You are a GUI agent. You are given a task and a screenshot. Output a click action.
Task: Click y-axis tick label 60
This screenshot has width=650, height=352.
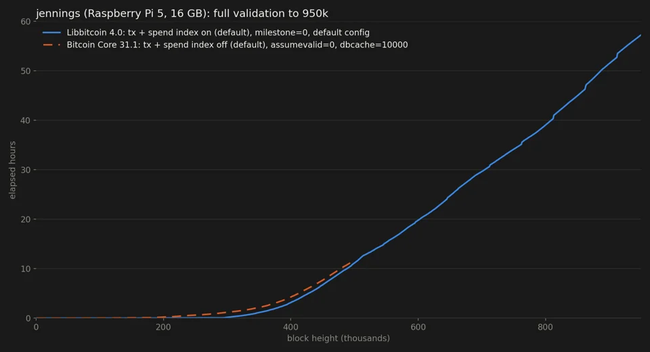[x=26, y=22]
